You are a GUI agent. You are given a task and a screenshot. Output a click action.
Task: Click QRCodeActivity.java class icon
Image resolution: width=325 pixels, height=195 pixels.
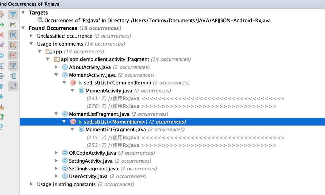pyautogui.click(x=65, y=153)
